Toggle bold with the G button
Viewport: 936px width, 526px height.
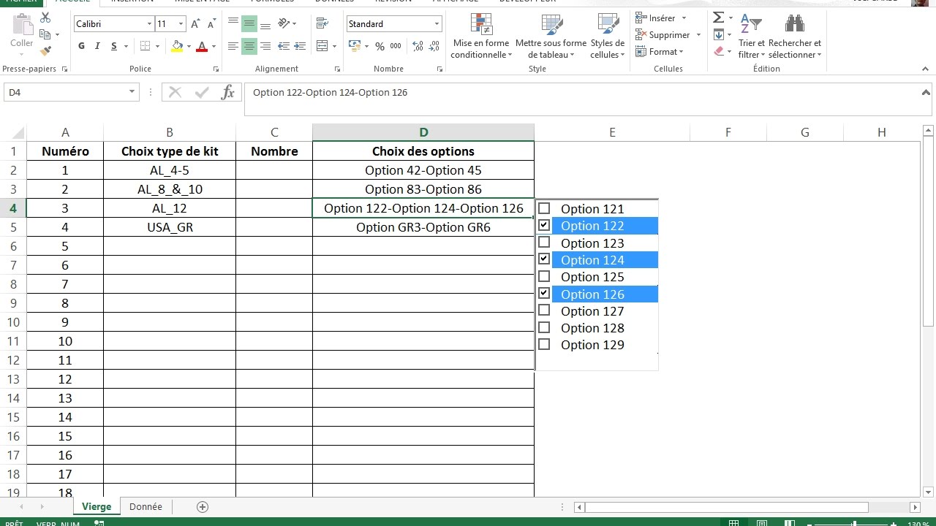(82, 46)
